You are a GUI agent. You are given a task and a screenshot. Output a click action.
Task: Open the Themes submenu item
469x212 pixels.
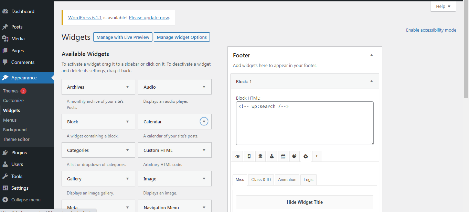click(11, 91)
